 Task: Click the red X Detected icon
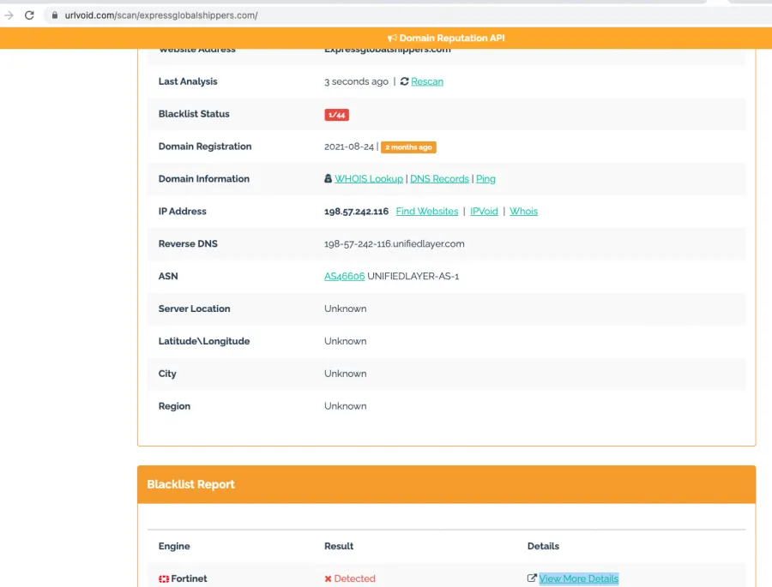(x=328, y=579)
